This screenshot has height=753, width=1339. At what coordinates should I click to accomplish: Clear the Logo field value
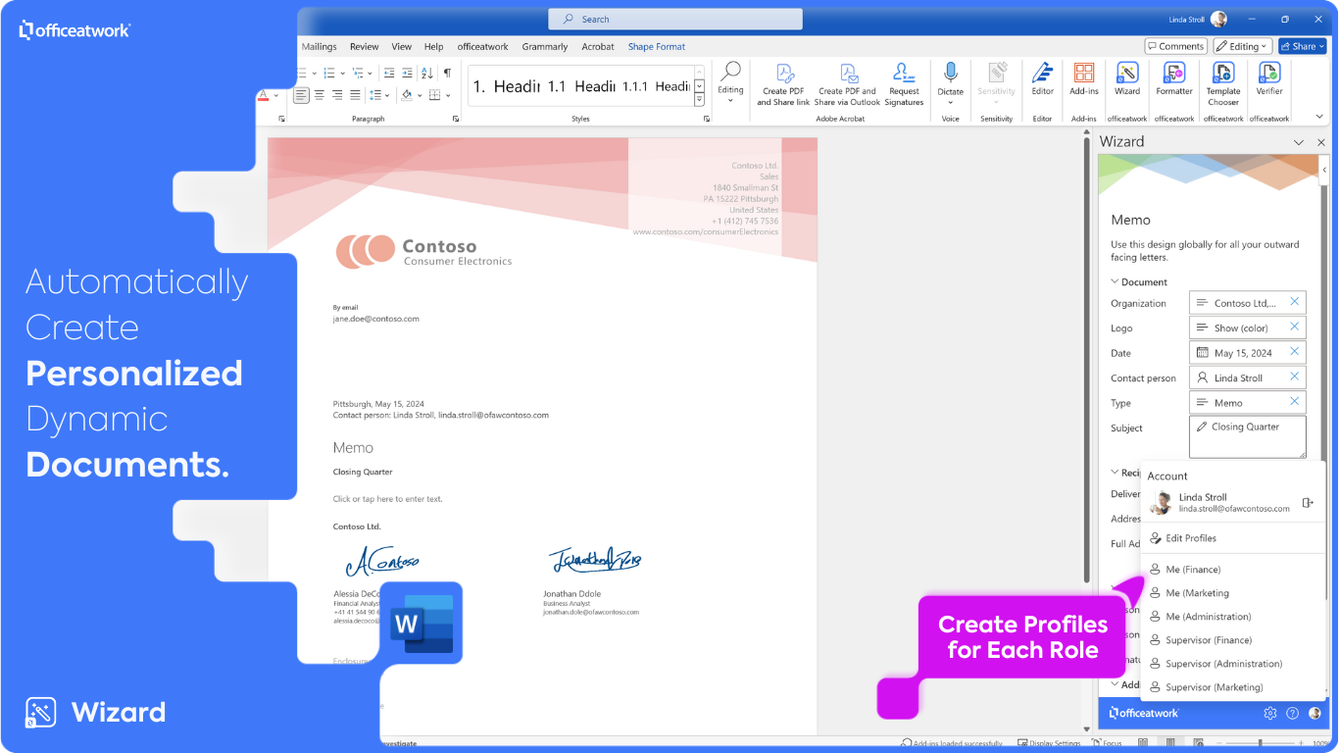point(1295,326)
